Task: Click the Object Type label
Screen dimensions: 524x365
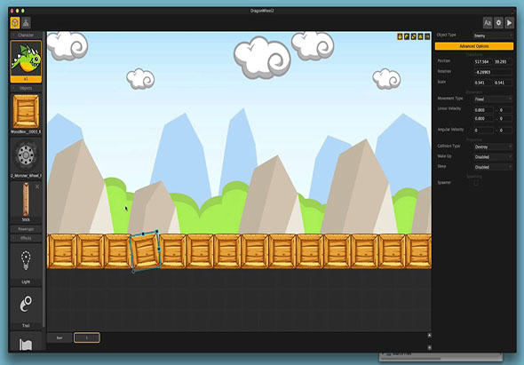Action: tap(446, 35)
